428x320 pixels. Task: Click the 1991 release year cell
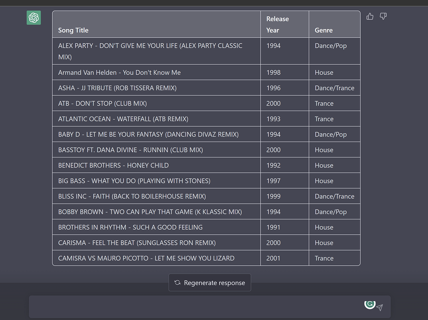[x=273, y=227]
